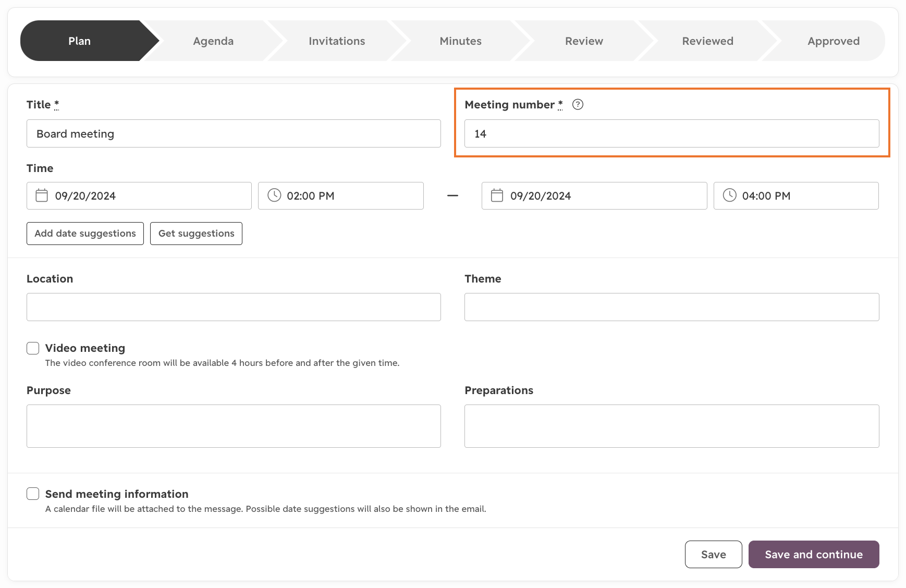Enable the Video meeting checkbox
906x588 pixels.
tap(32, 348)
